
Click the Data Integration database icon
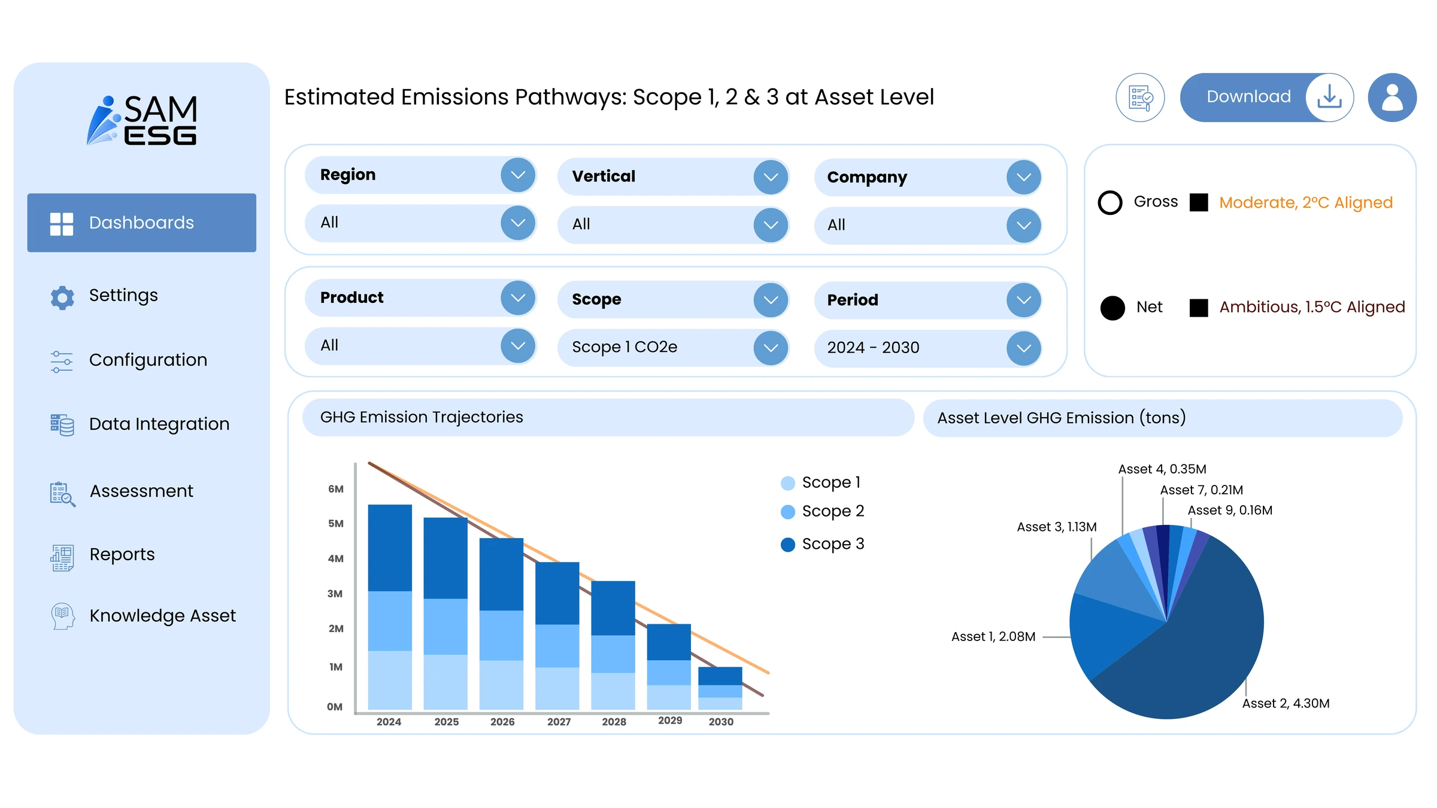62,425
